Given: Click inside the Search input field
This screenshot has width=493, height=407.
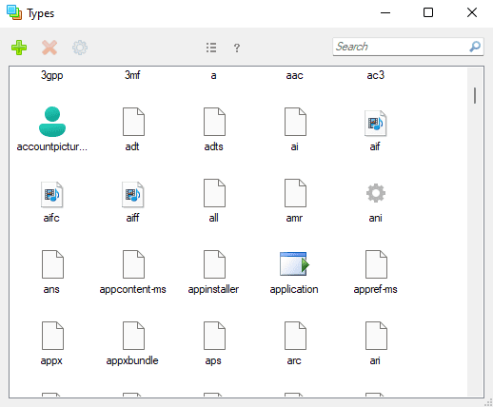Looking at the screenshot, I should click(402, 47).
